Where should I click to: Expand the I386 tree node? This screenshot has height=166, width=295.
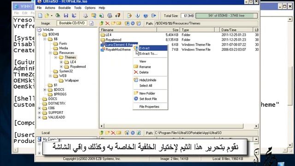click(x=39, y=108)
